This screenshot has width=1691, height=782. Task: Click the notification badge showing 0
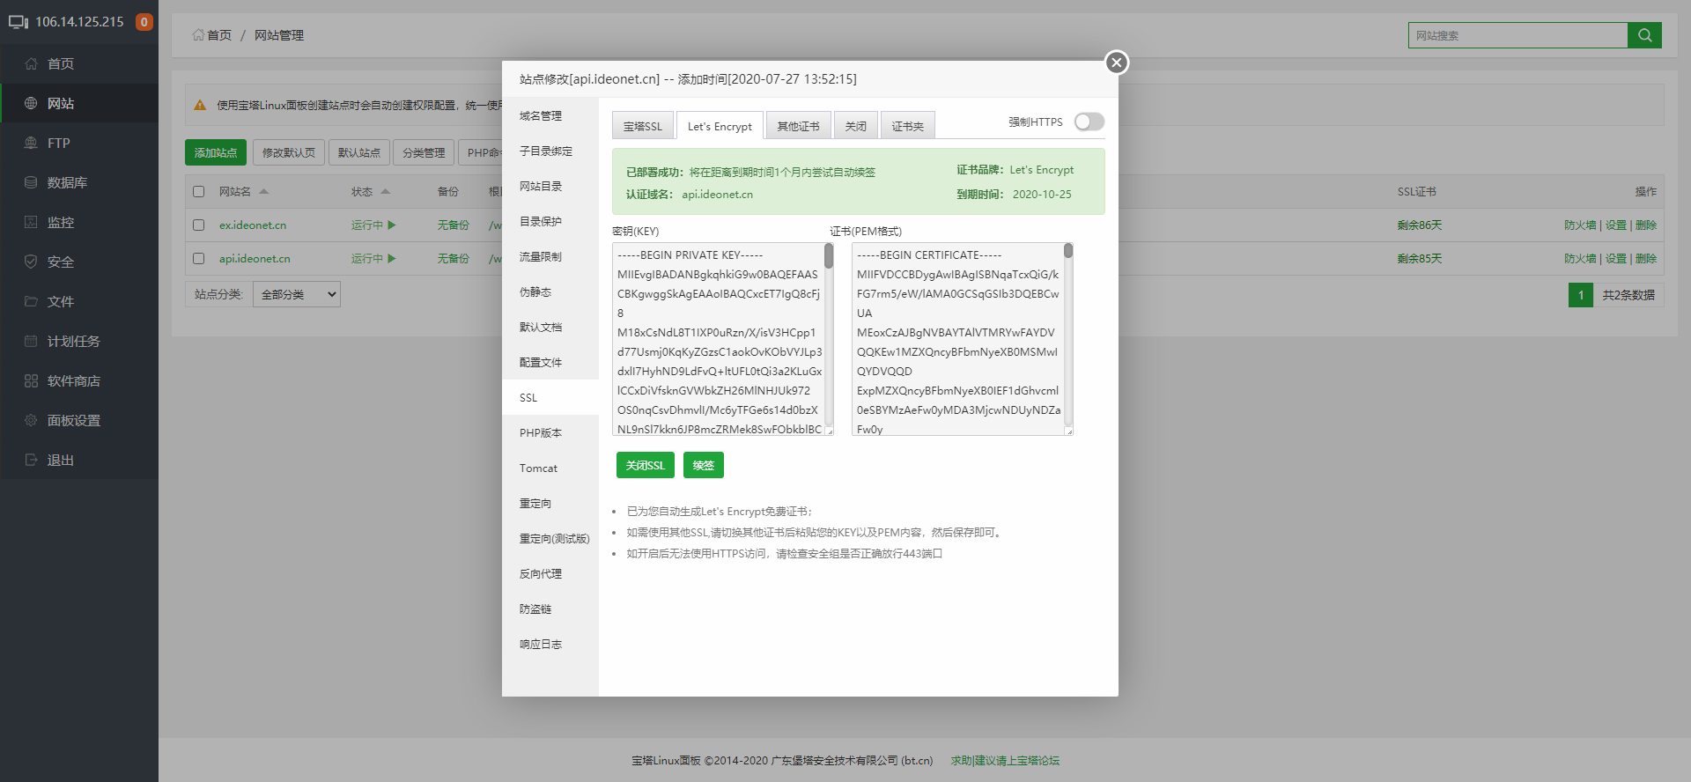(144, 22)
